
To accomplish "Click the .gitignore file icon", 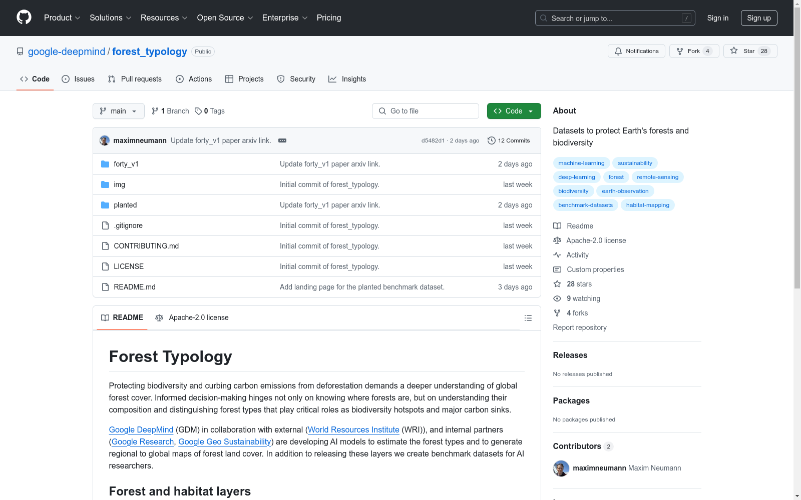I will click(x=105, y=225).
